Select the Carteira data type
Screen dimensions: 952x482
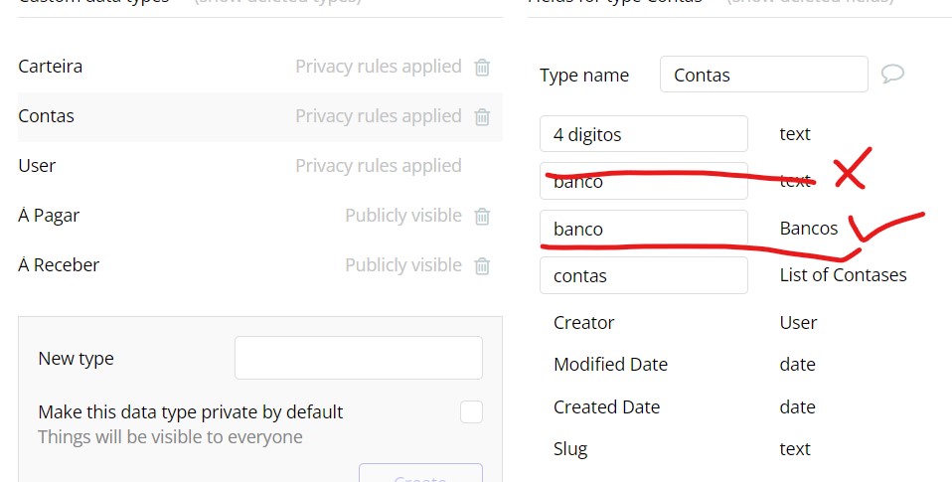[x=51, y=67]
